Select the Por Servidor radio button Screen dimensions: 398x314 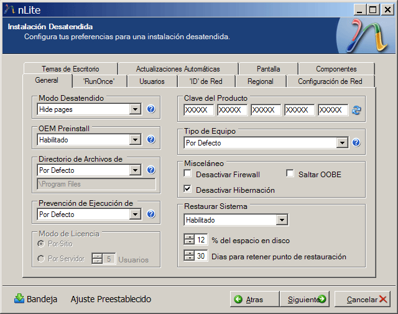[x=41, y=259]
